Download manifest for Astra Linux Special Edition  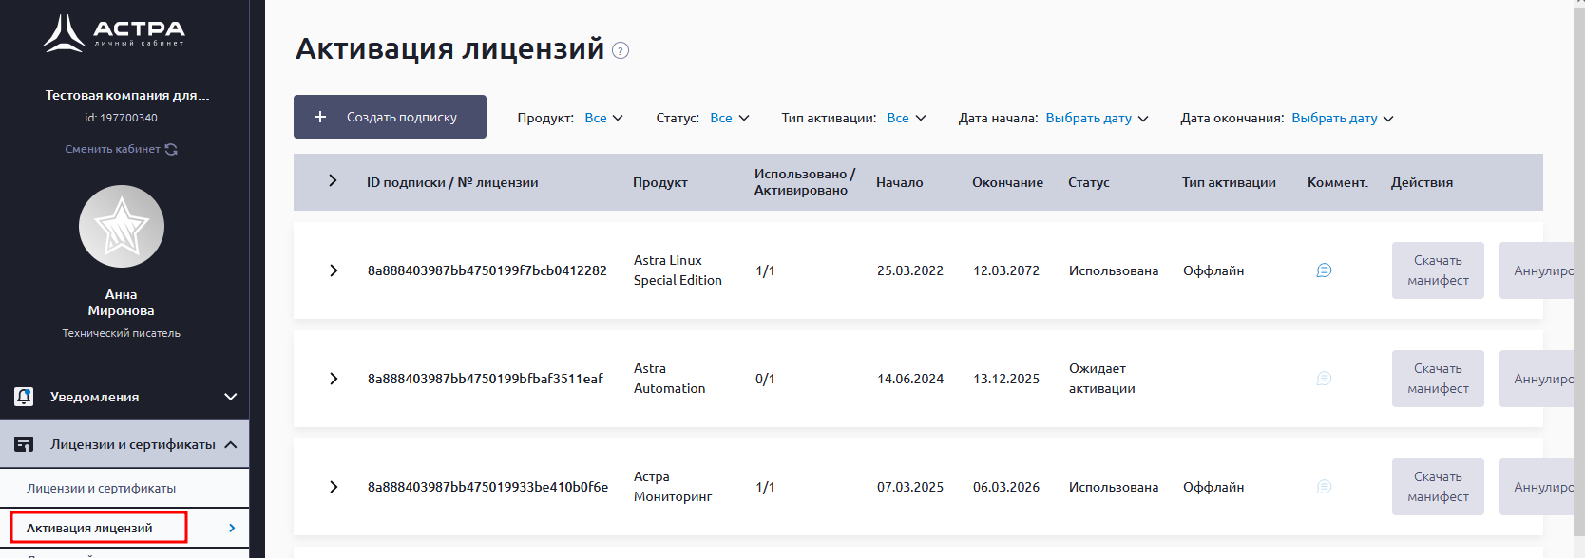(1437, 270)
